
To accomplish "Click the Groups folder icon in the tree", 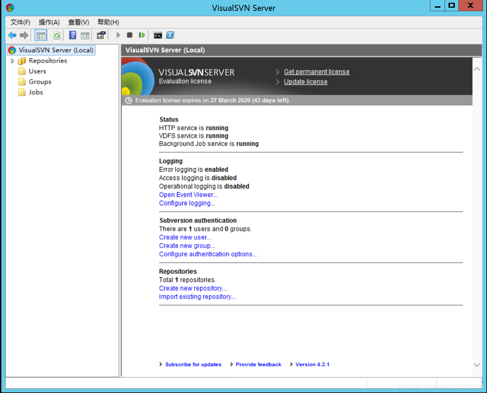I will tap(22, 82).
